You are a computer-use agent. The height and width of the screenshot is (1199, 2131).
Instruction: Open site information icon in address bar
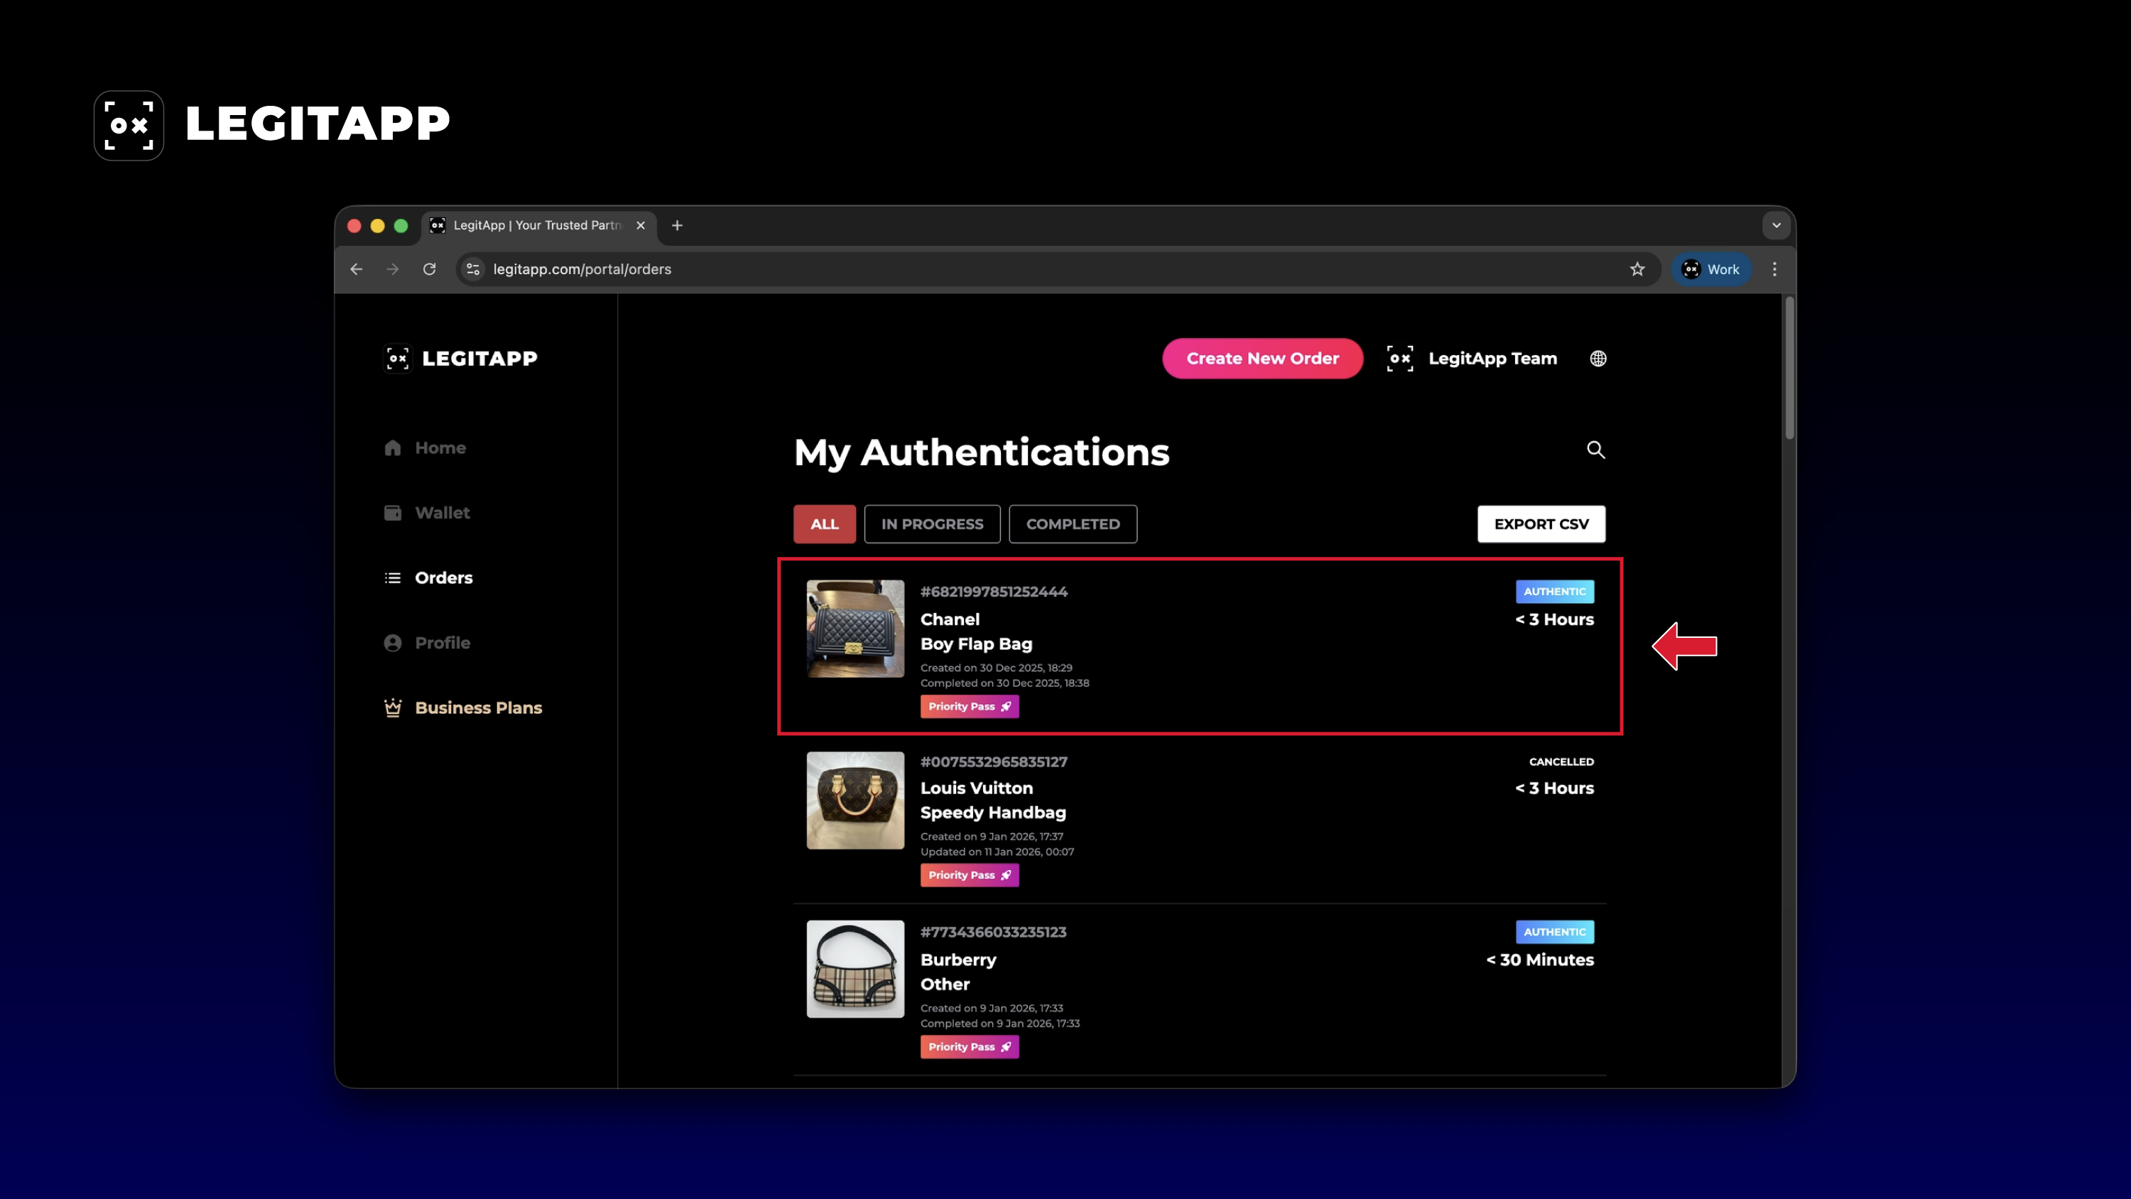point(473,269)
